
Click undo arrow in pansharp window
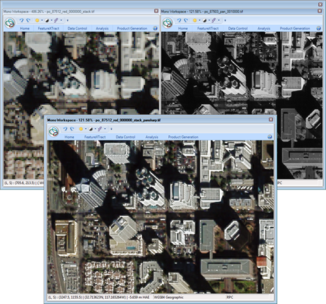pos(65,129)
